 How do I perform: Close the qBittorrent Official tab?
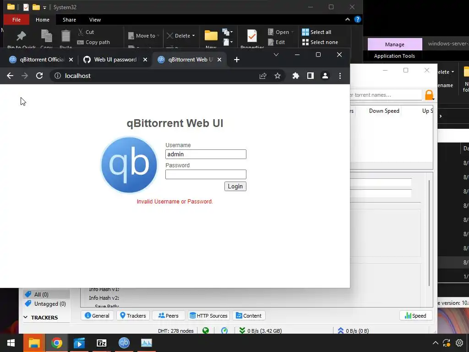point(71,60)
